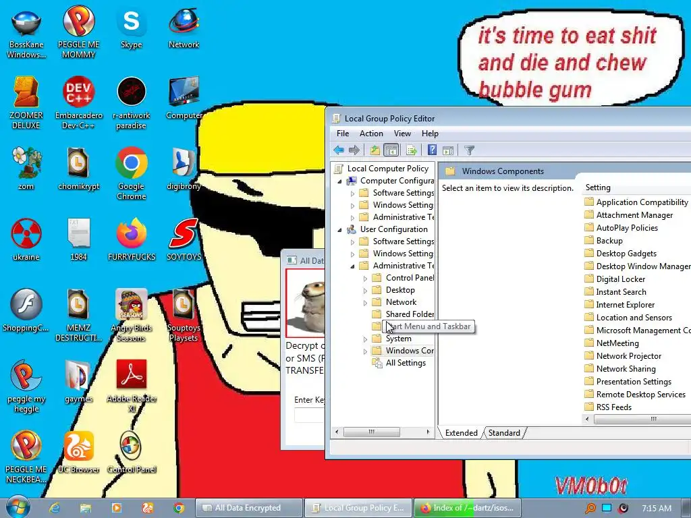691x518 pixels.
Task: Open the PEGGLE ME MOMMY desktop icon
Action: 78,31
